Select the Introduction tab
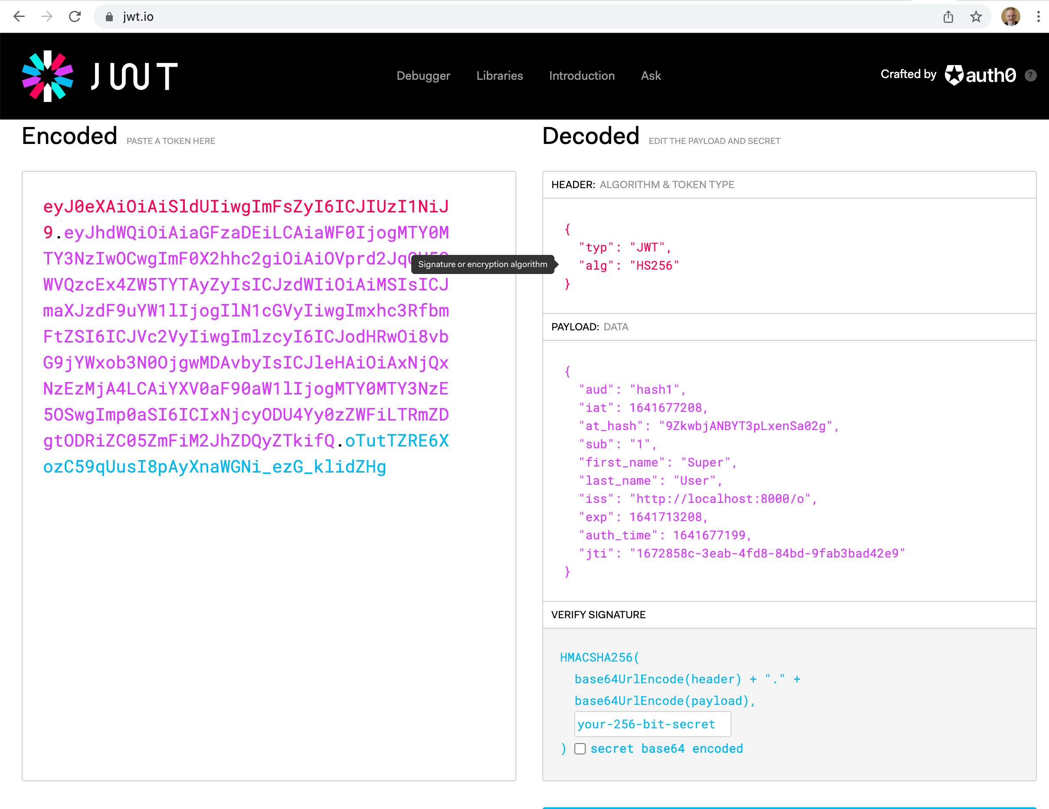1049x809 pixels. tap(581, 75)
